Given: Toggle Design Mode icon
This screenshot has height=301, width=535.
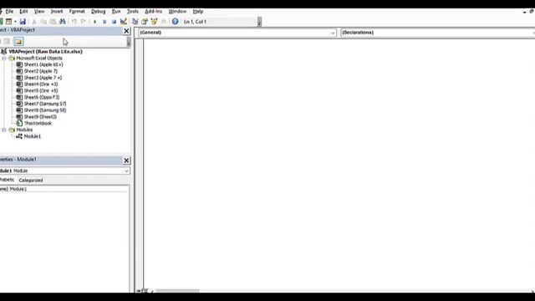Looking at the screenshot, I should tap(124, 22).
